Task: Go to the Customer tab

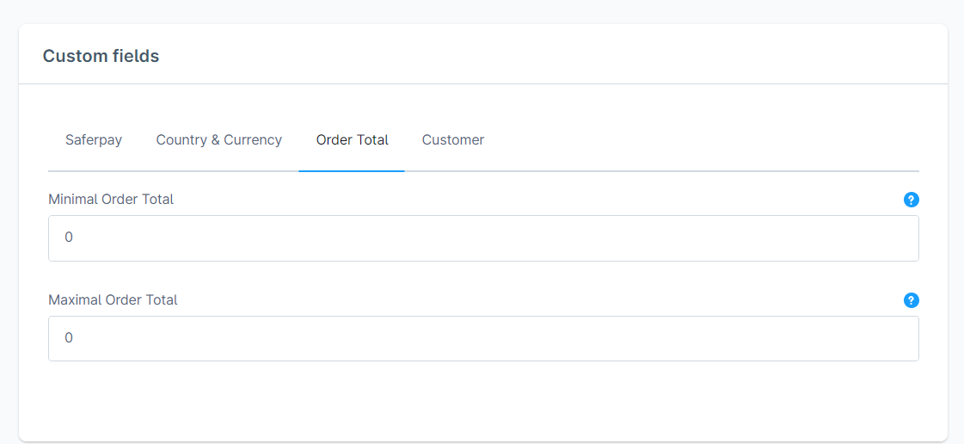Action: coord(453,140)
